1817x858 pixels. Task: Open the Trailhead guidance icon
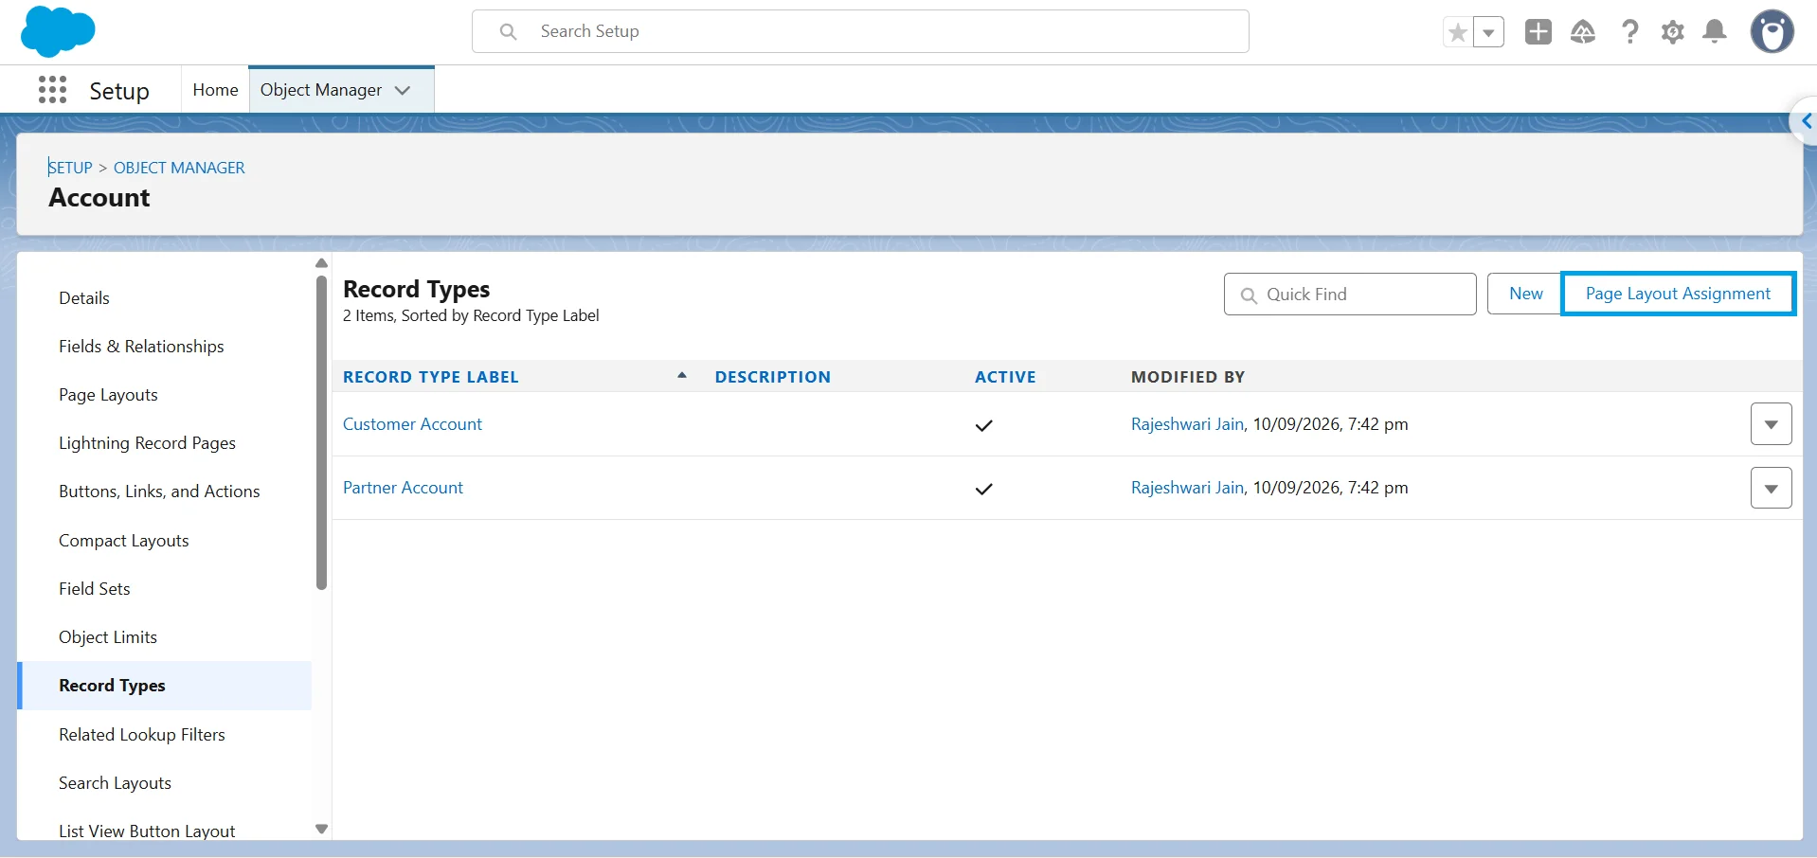(x=1583, y=32)
